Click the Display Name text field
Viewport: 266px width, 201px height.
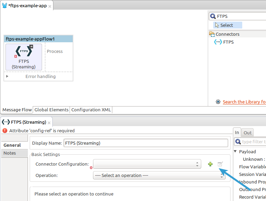[x=145, y=143]
